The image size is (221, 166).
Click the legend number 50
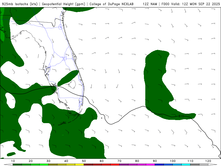(84, 161)
